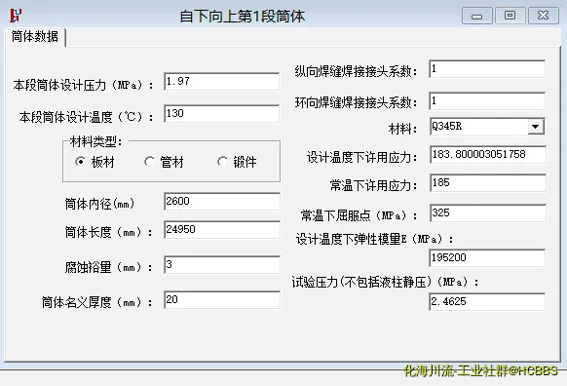Select the 筒体长度 field showing 24950
567x386 pixels.
click(x=222, y=230)
